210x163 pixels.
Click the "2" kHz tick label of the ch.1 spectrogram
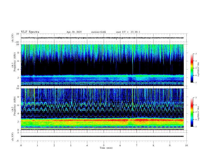19,78
